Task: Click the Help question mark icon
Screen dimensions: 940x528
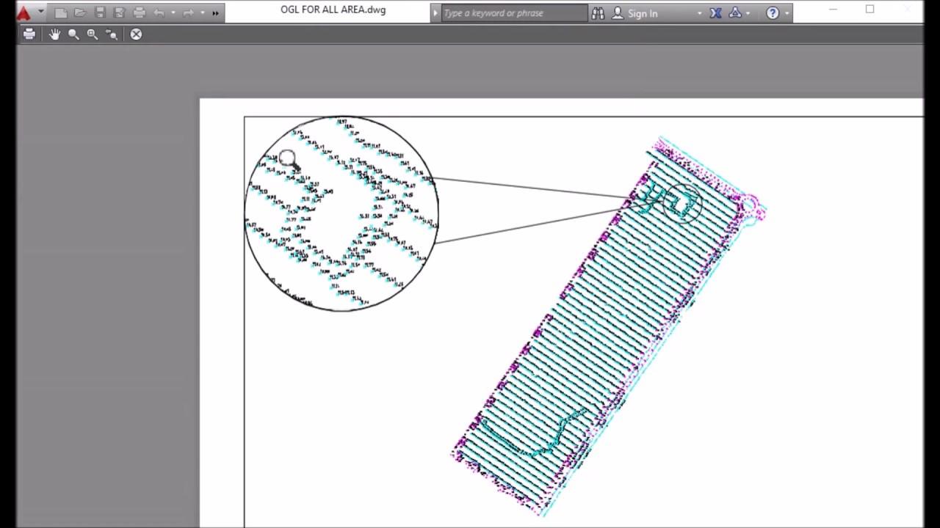Action: click(773, 12)
